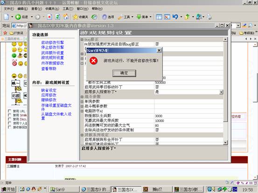This screenshot has width=258, height=193.
Task: Click the 应用修改 link
Action: click(49, 95)
